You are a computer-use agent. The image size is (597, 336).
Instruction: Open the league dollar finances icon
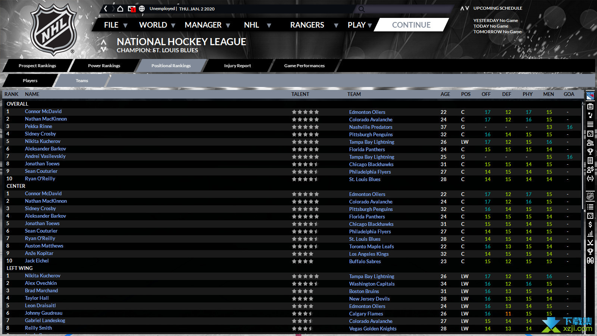pyautogui.click(x=590, y=225)
